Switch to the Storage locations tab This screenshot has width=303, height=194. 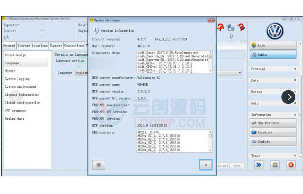tap(33, 45)
